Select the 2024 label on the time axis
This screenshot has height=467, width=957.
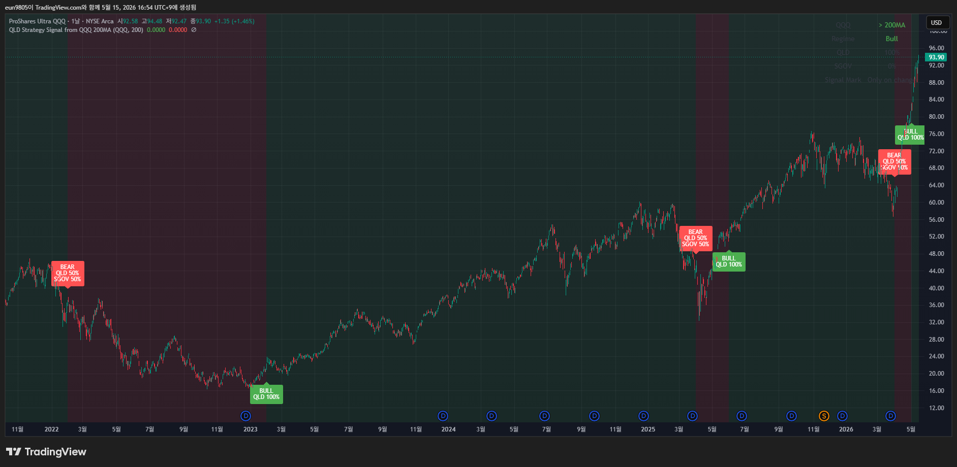(448, 429)
